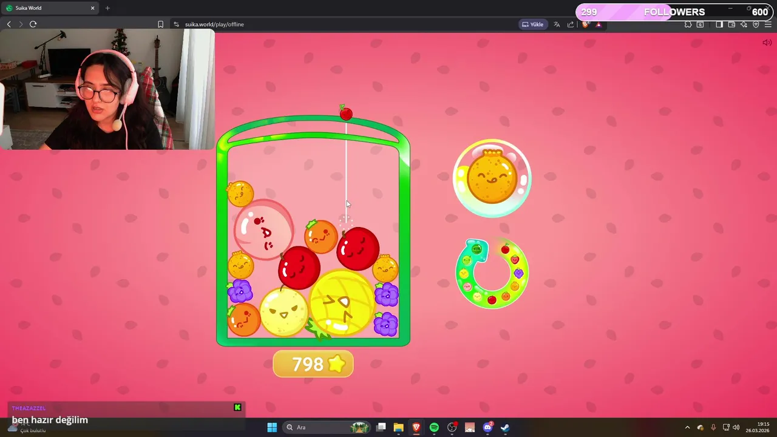Screen dimensions: 777x437
Task: Click the large yellow melon fruit
Action: (342, 302)
